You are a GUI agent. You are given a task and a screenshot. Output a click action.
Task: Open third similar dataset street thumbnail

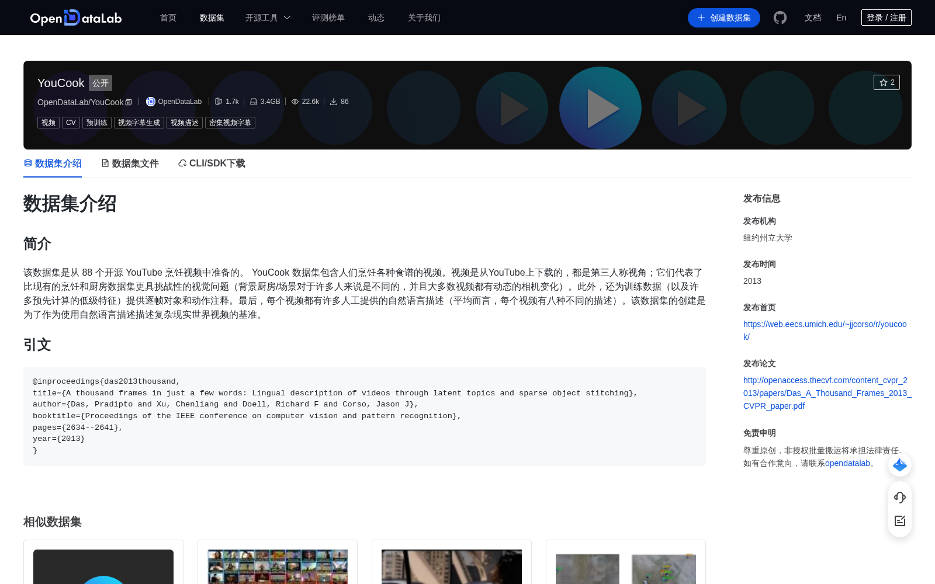tap(452, 566)
